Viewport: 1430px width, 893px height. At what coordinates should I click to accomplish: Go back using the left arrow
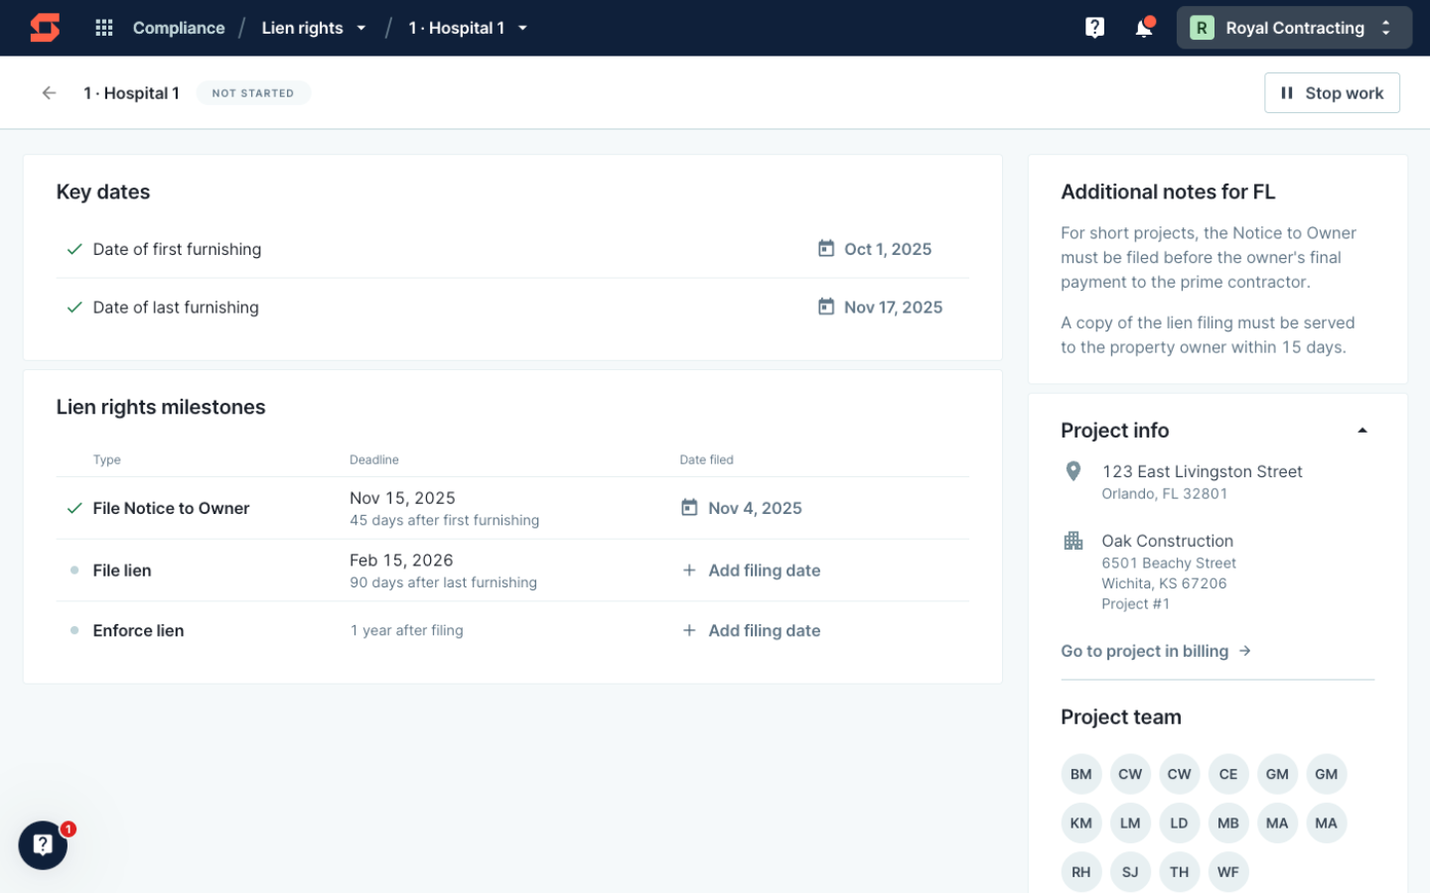click(x=48, y=92)
